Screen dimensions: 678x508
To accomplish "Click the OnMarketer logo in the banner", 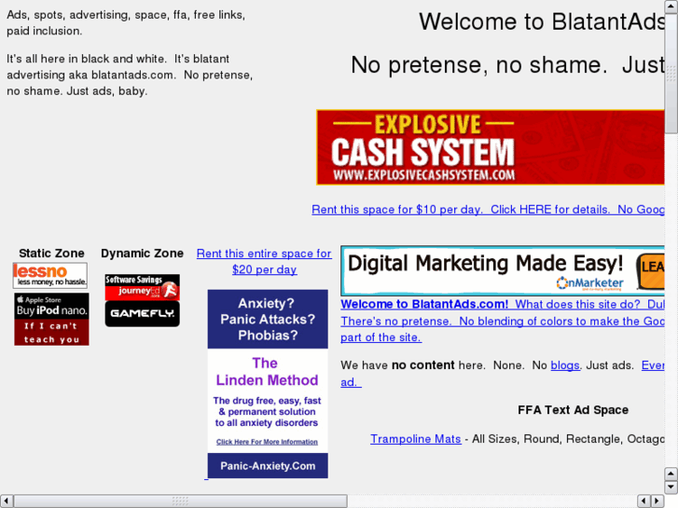I will pos(589,283).
